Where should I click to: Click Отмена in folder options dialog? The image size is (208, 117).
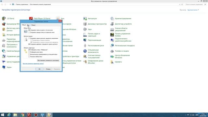tap(48, 69)
